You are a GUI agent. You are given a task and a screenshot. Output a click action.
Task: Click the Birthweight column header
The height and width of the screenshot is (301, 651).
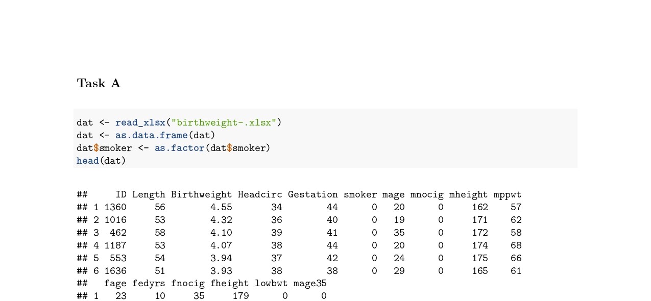(x=201, y=194)
